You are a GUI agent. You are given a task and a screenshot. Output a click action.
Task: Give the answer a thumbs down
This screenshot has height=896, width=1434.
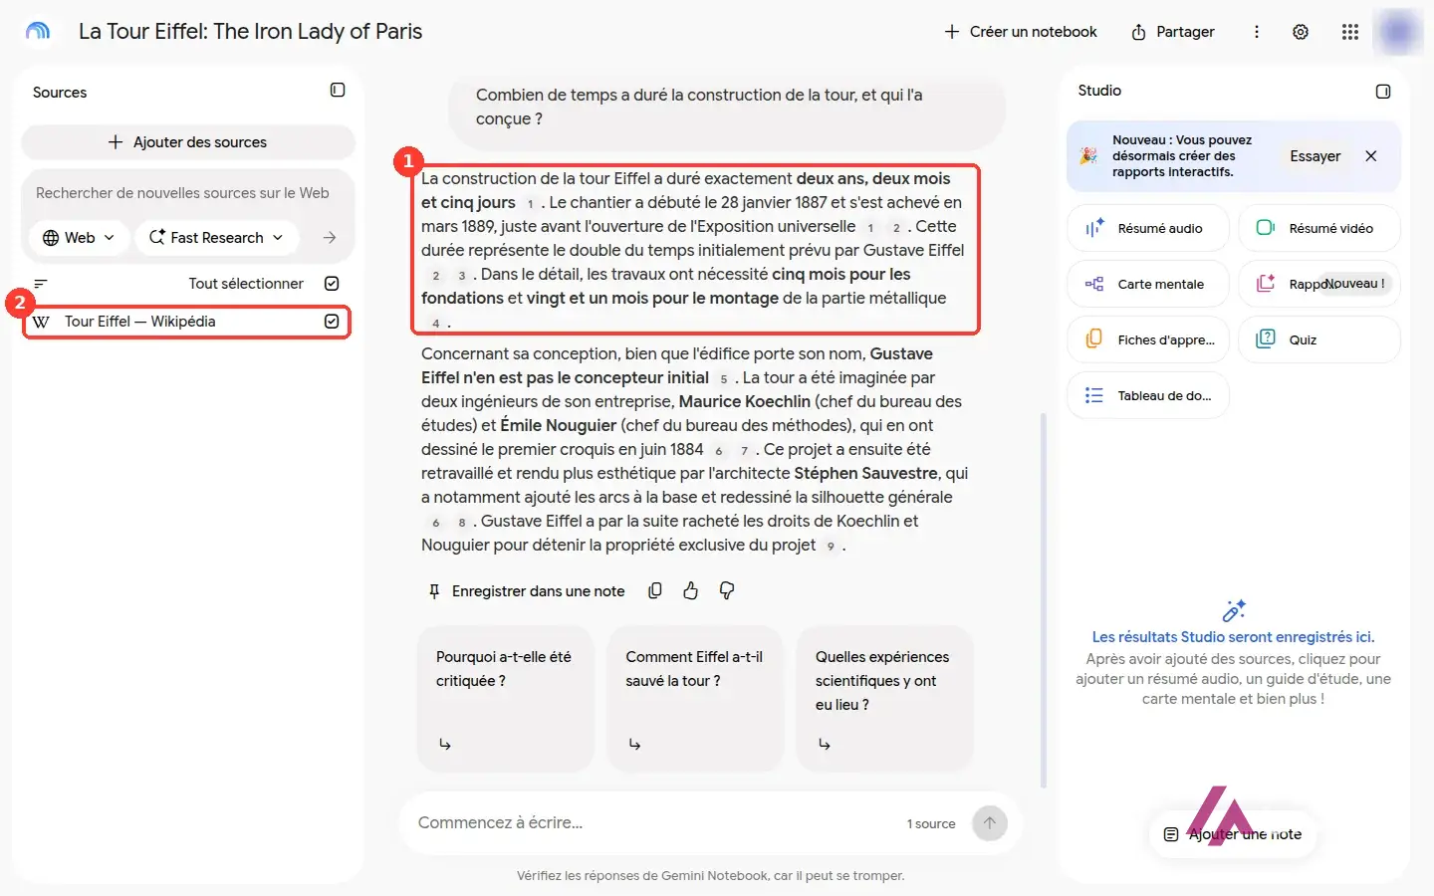pyautogui.click(x=727, y=591)
